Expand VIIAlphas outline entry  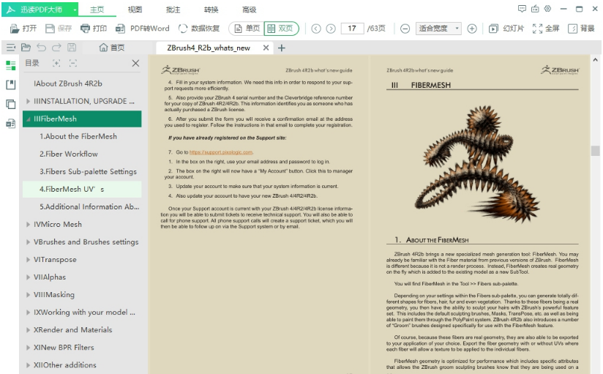28,277
